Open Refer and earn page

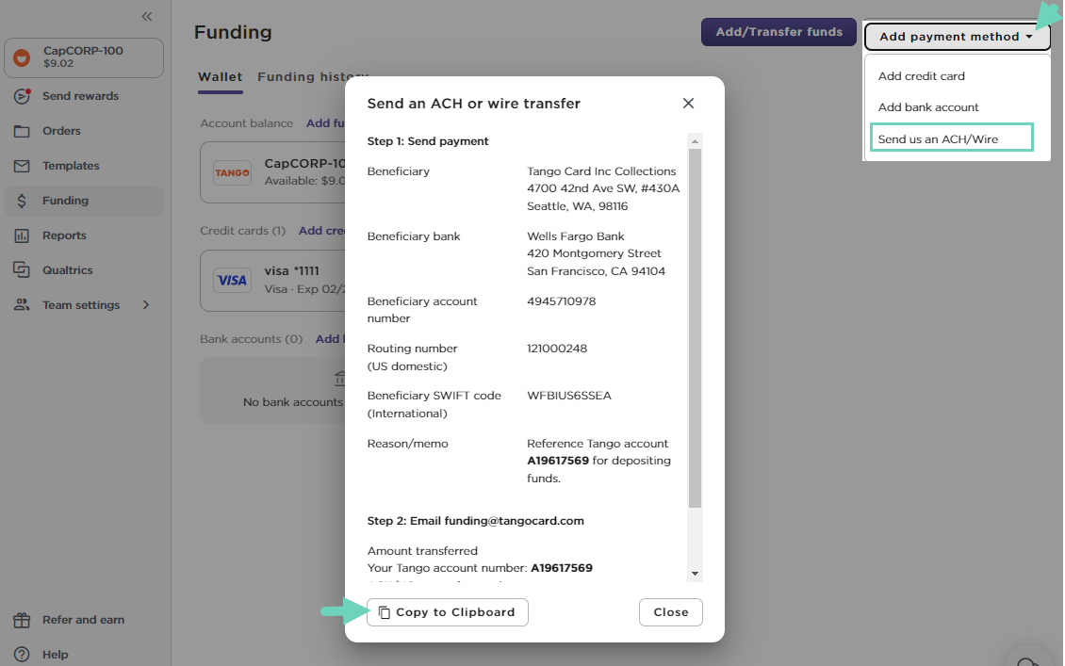pos(83,620)
